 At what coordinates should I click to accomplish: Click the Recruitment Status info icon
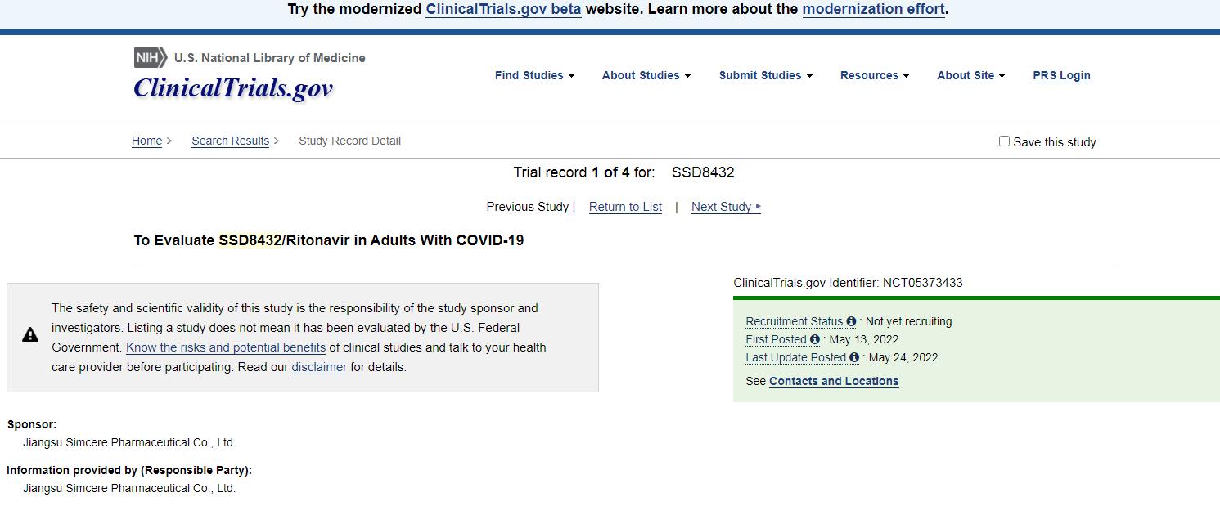(x=851, y=322)
